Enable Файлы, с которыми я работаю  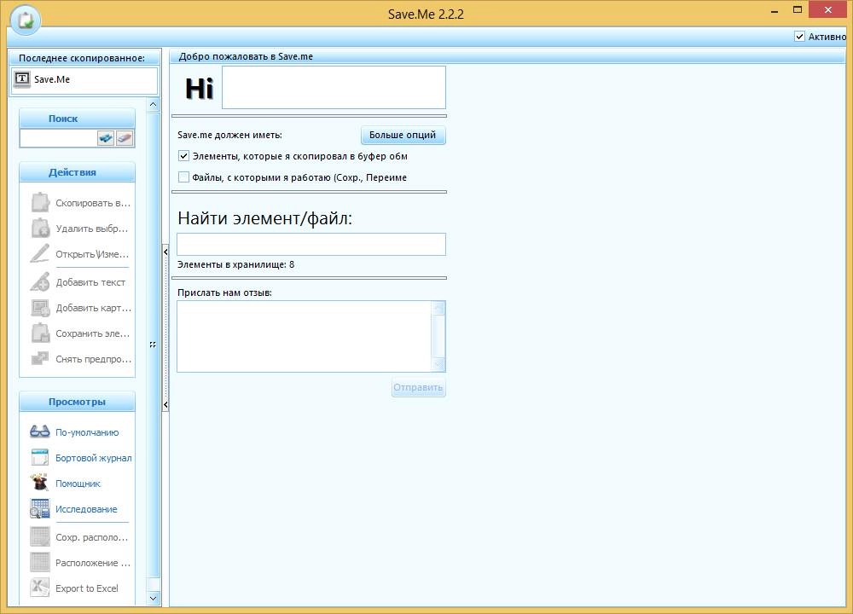point(184,177)
